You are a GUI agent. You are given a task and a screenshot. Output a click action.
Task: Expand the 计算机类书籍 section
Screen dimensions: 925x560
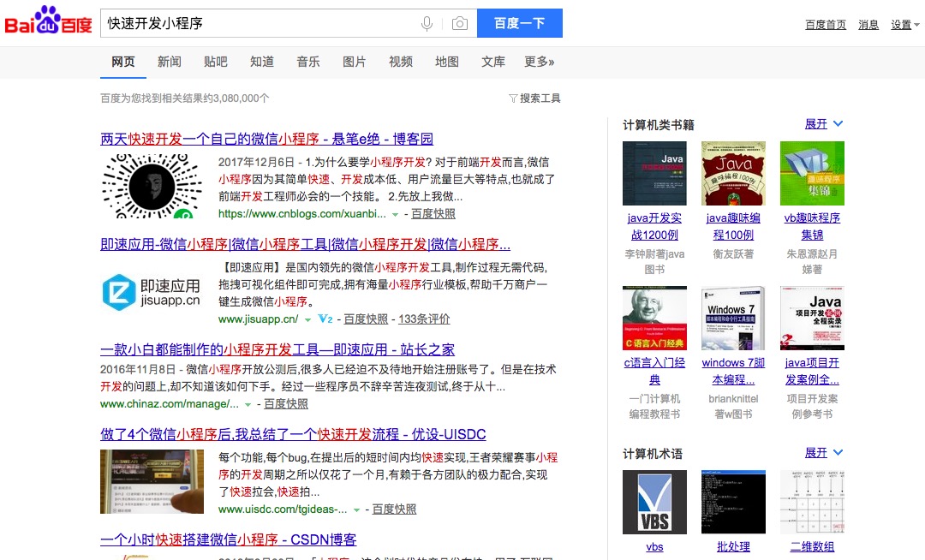click(824, 124)
